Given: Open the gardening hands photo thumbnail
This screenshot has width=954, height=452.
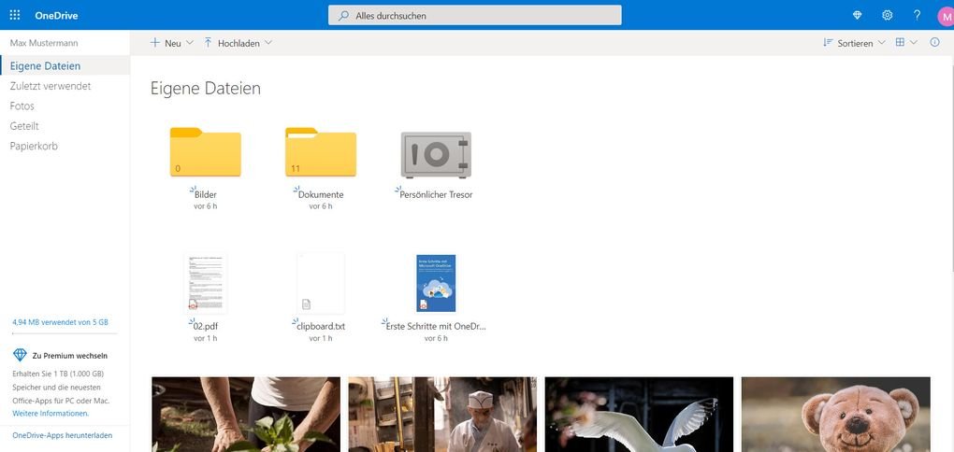Looking at the screenshot, I should 246,415.
